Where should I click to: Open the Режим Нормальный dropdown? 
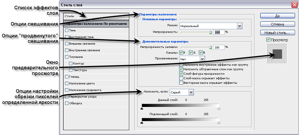tap(211, 26)
